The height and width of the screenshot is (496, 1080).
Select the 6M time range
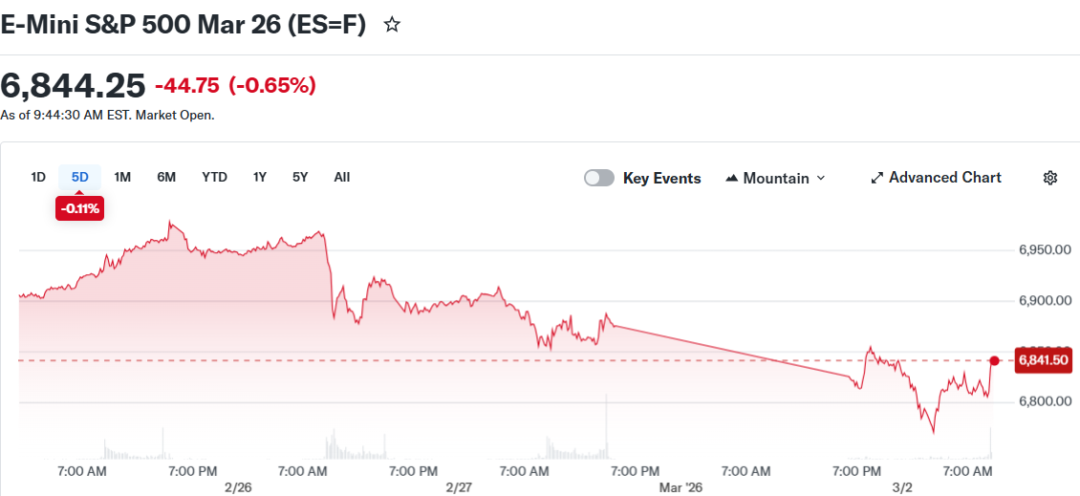[x=166, y=177]
